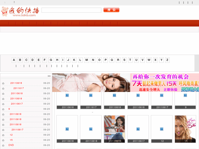
Task: Open the letter J listing
Action: click(x=68, y=60)
